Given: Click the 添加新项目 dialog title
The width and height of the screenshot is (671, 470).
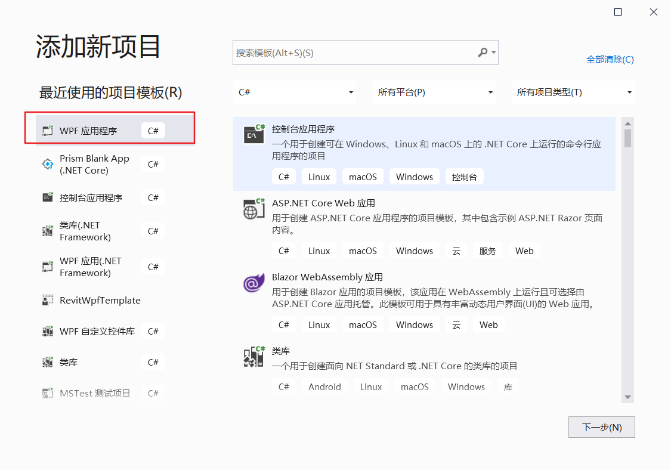Looking at the screenshot, I should click(98, 47).
